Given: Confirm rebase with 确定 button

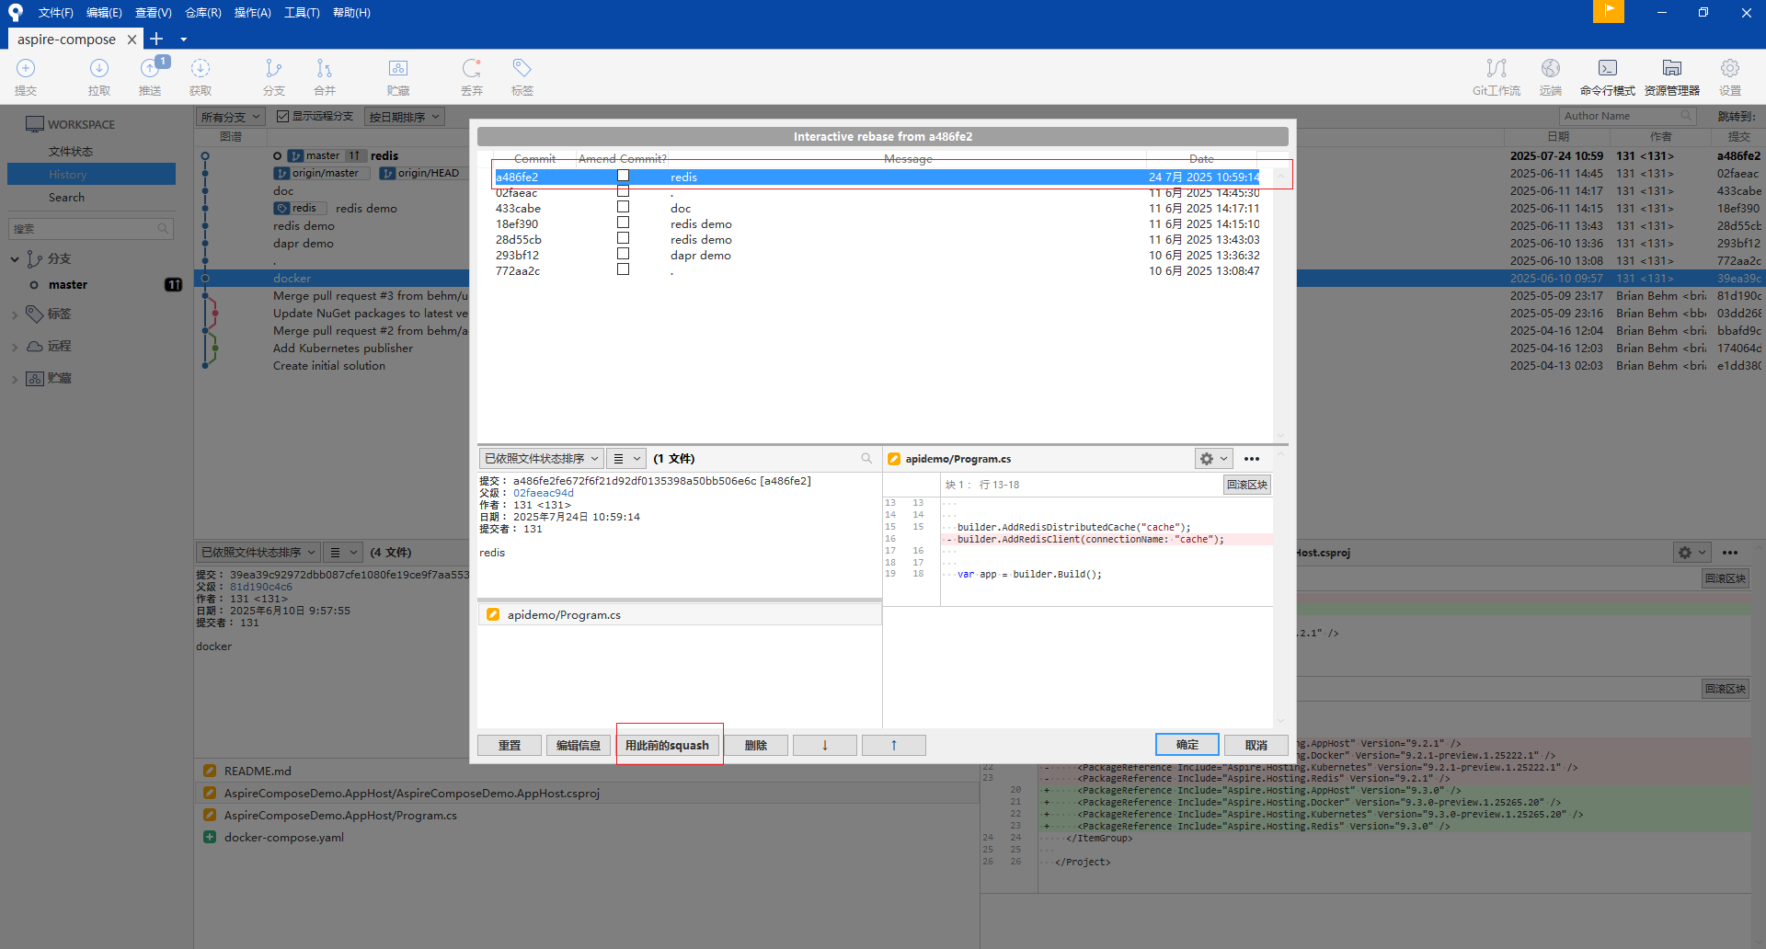Looking at the screenshot, I should (1187, 745).
